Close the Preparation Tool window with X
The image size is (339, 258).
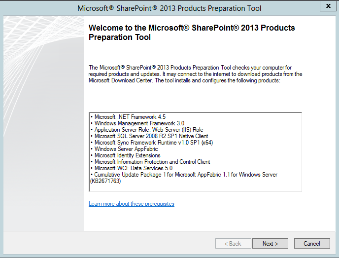click(x=328, y=6)
